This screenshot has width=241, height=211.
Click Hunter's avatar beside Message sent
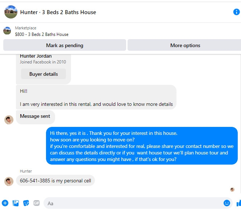(x=9, y=120)
